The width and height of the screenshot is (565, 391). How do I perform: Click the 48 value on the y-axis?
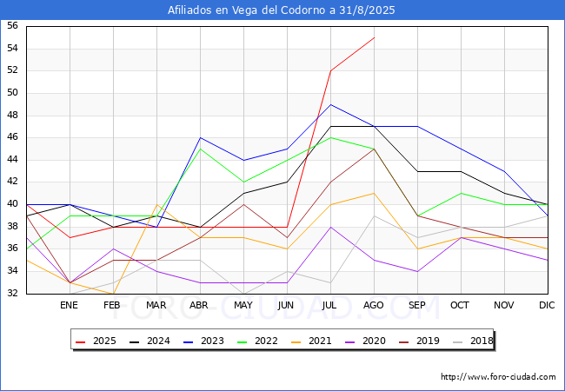[12, 116]
